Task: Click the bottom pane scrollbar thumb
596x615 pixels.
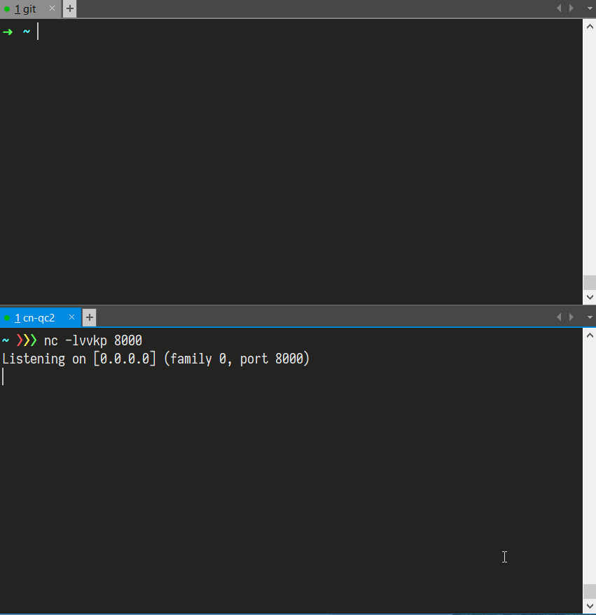Action: coord(590,591)
